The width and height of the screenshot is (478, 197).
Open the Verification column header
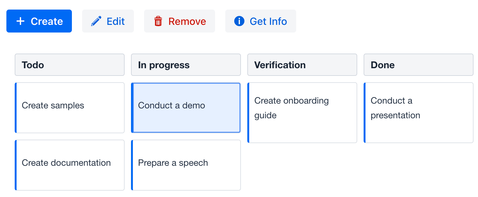pos(302,65)
